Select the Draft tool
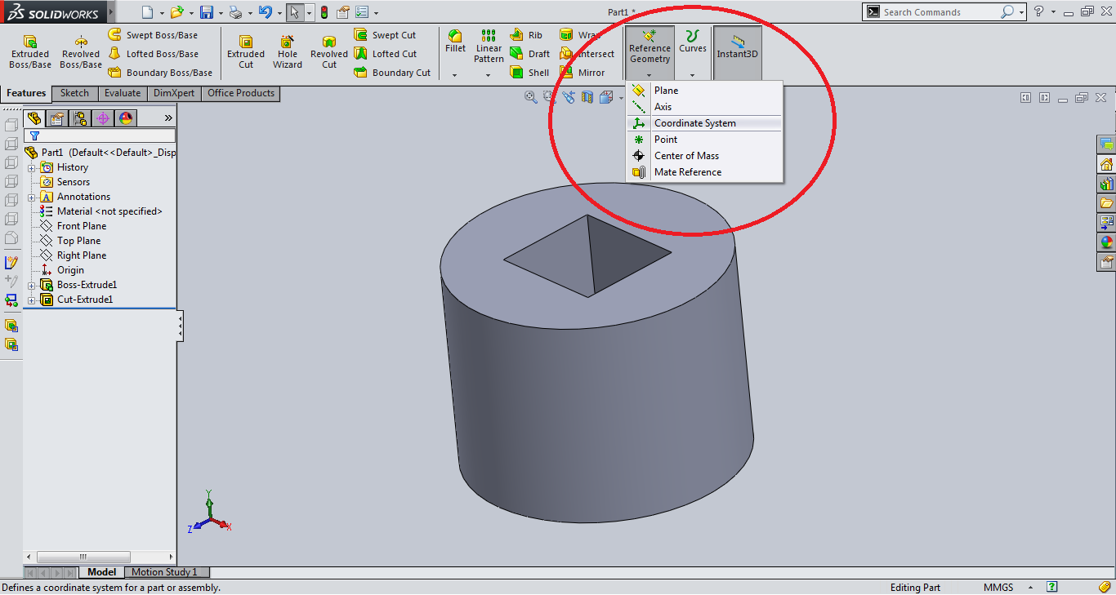Screen dimensions: 1116x595 pyautogui.click(x=529, y=54)
